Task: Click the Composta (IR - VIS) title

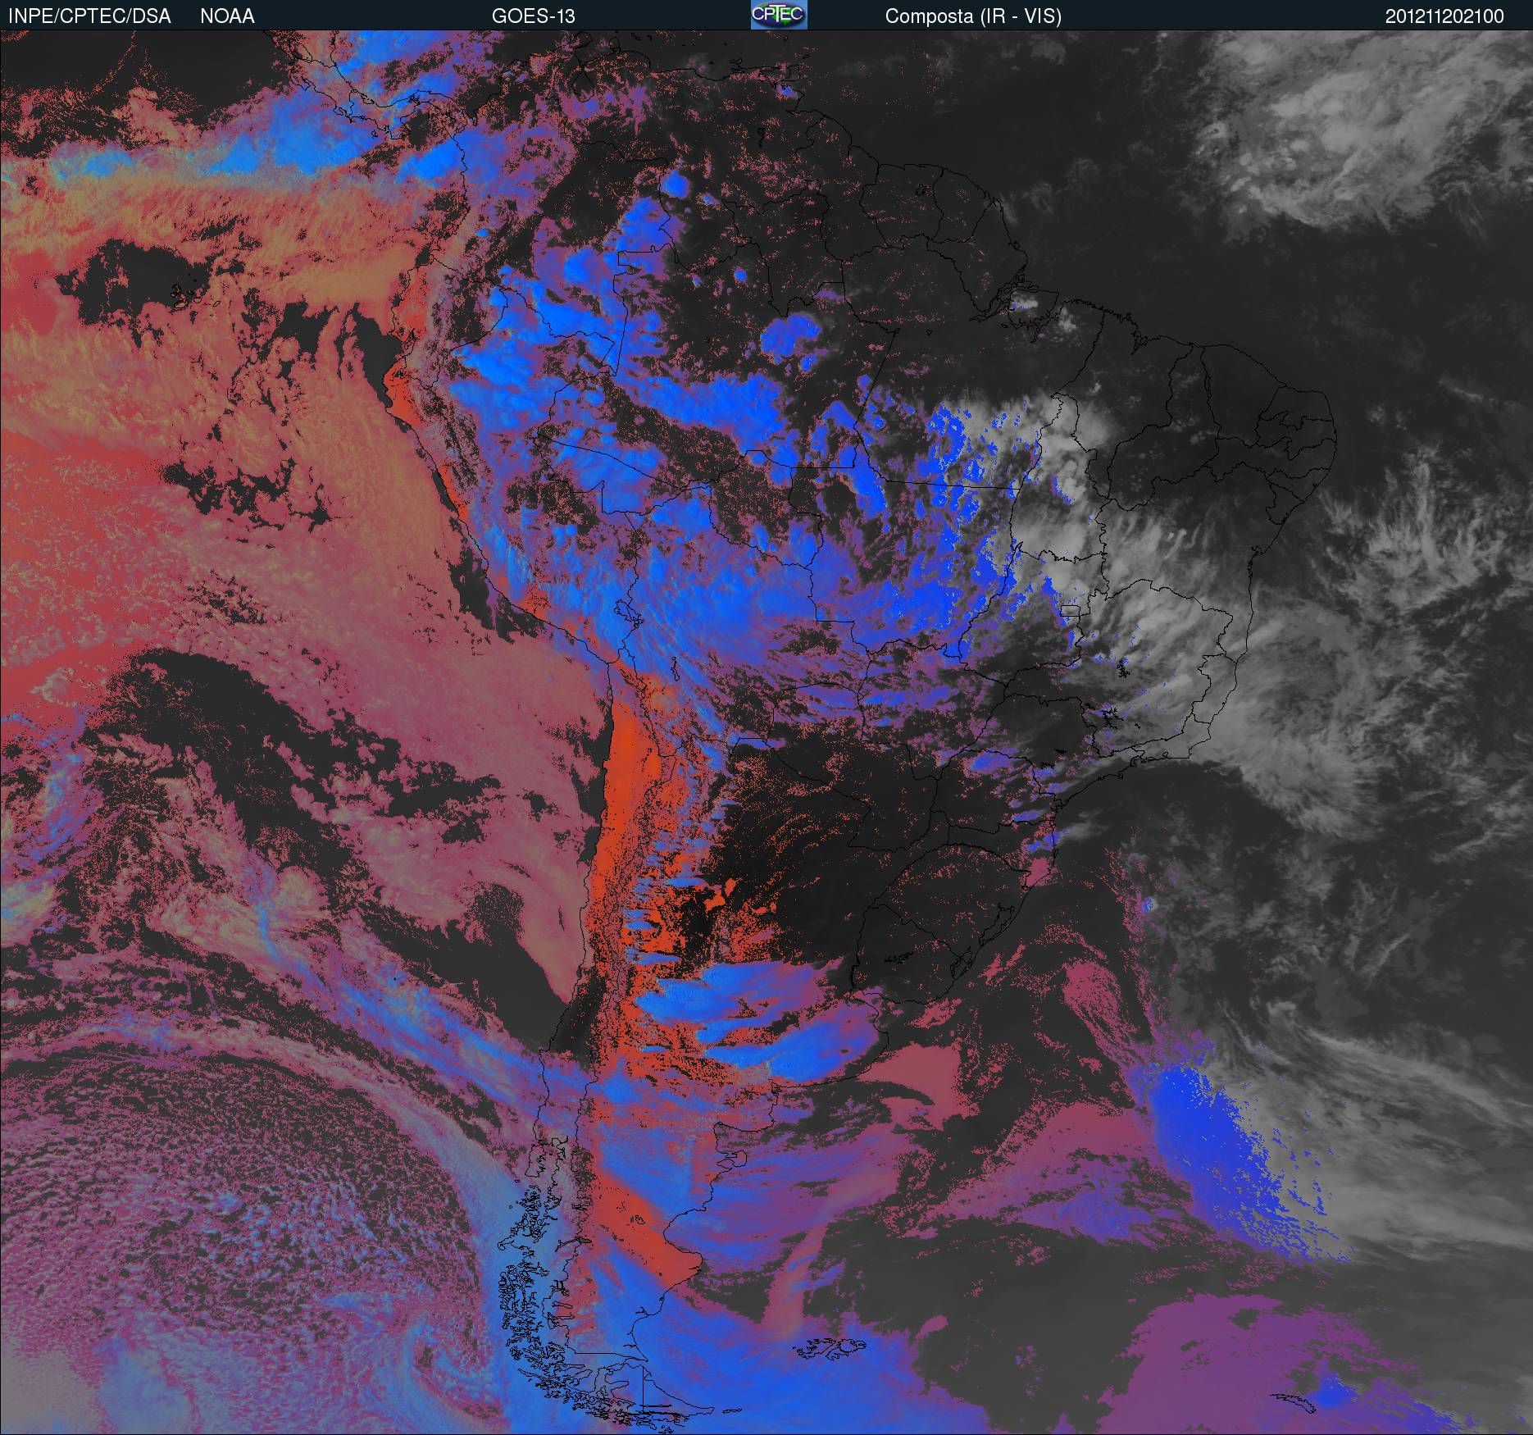Action: point(973,16)
